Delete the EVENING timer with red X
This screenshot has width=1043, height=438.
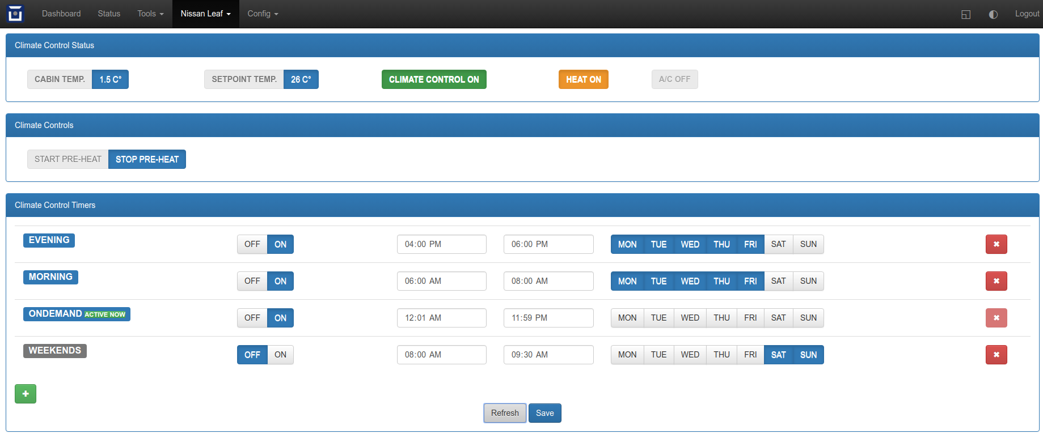[x=996, y=244]
